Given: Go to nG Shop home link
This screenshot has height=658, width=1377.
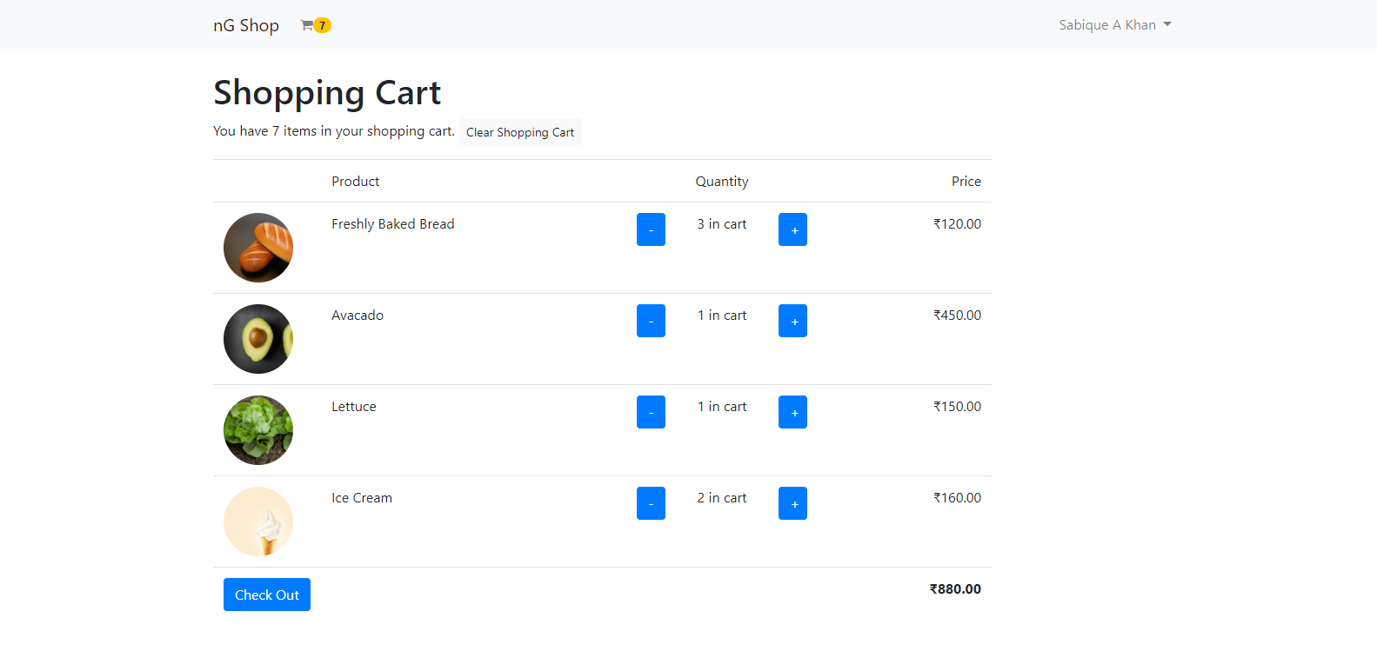Looking at the screenshot, I should point(246,25).
